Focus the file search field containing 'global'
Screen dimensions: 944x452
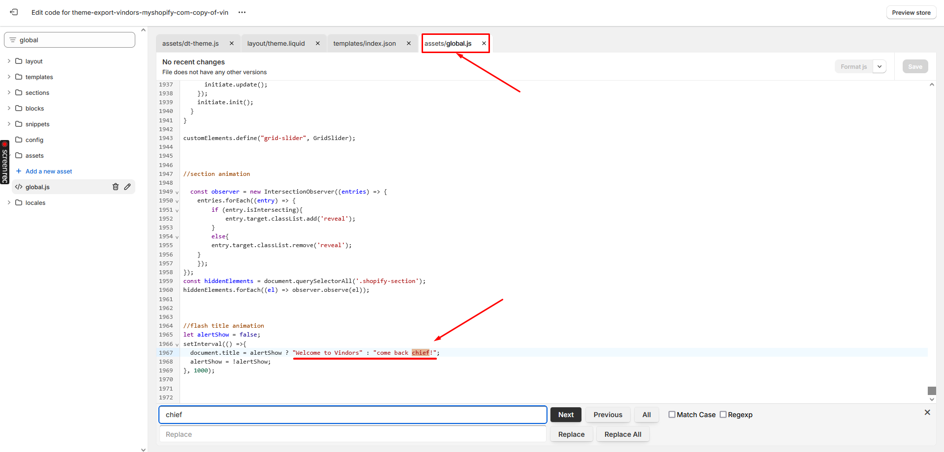69,40
